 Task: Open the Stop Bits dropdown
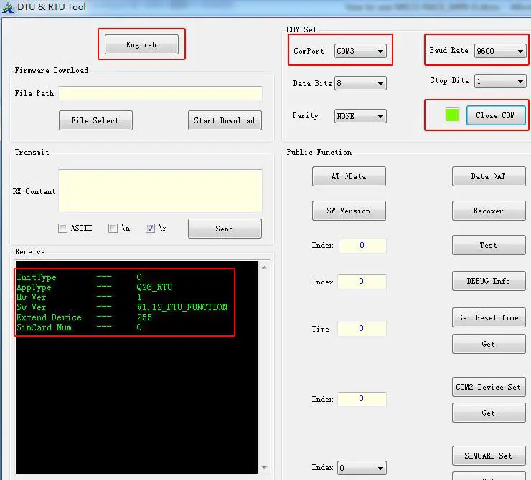[x=500, y=81]
